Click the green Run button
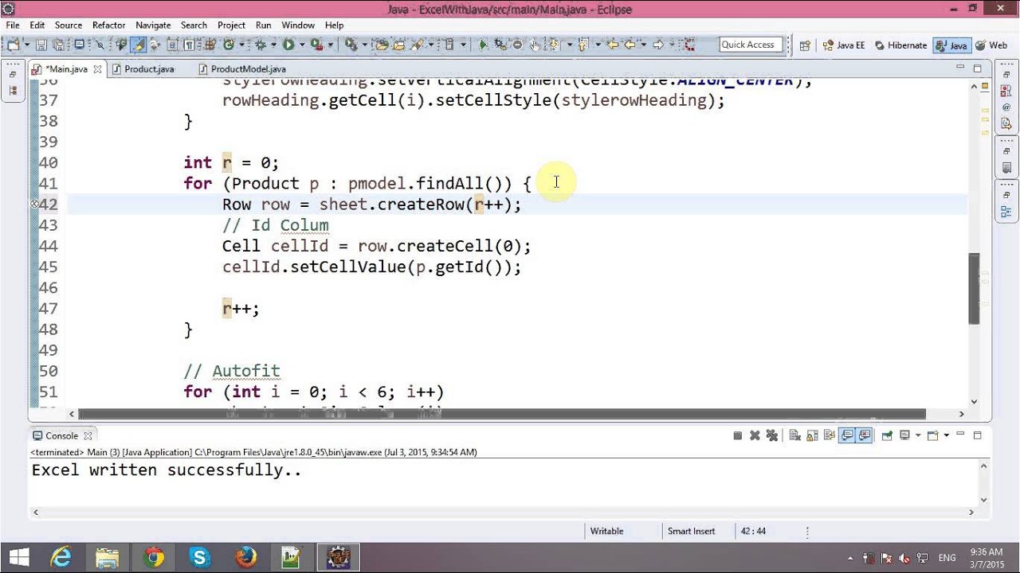The width and height of the screenshot is (1020, 573). (x=288, y=45)
